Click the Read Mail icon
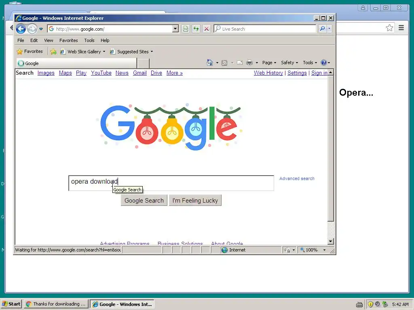The image size is (414, 310). click(240, 63)
